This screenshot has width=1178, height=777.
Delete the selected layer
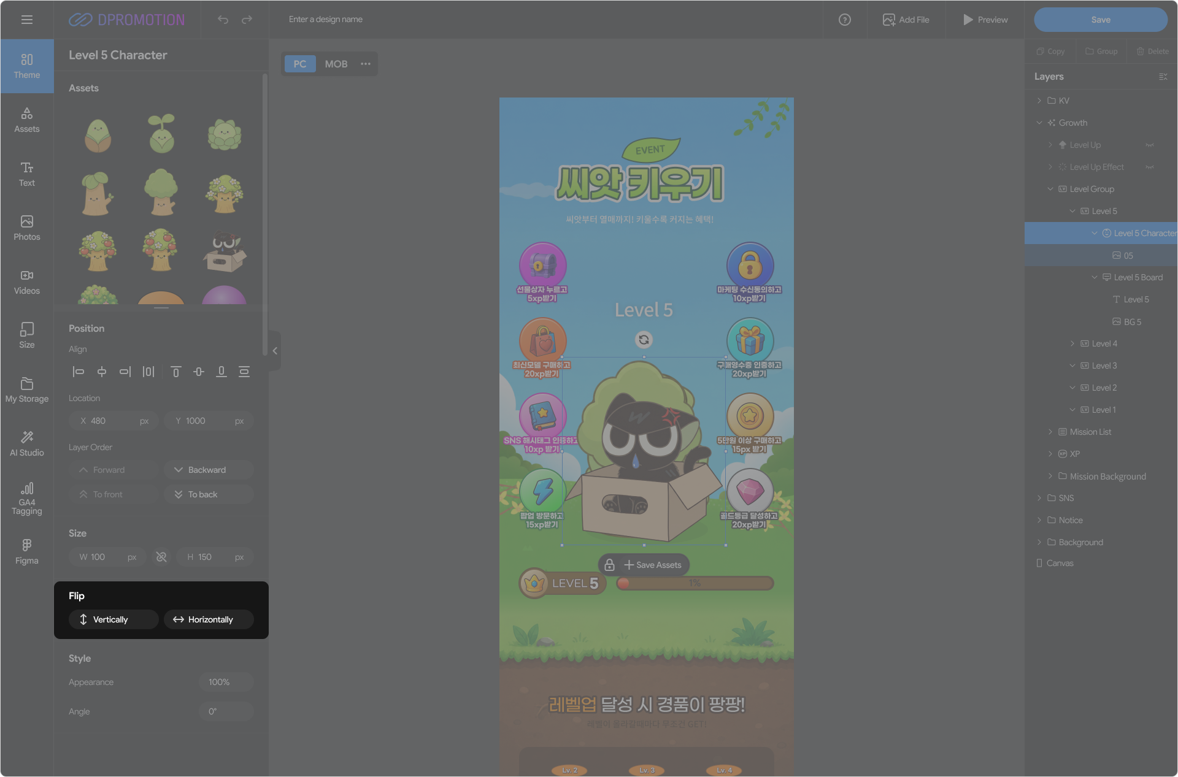(1152, 52)
